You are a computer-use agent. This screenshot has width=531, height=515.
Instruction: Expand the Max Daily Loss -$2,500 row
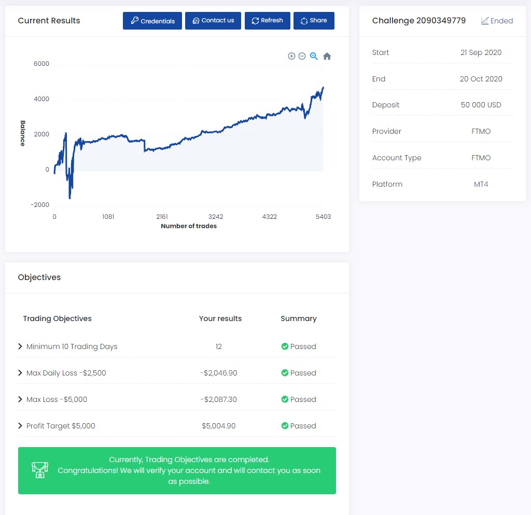coord(20,373)
